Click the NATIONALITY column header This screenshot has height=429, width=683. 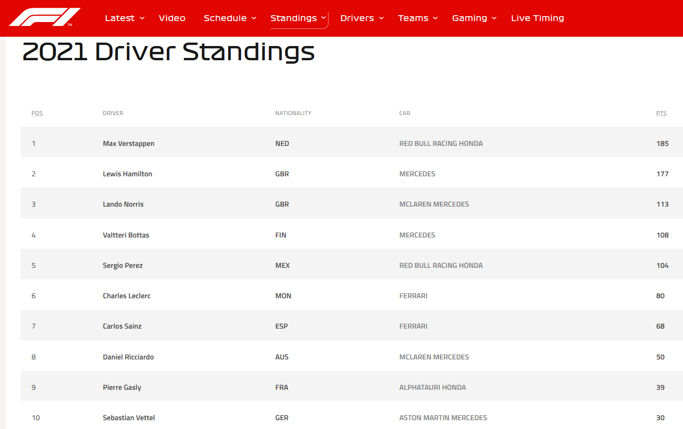tap(293, 113)
